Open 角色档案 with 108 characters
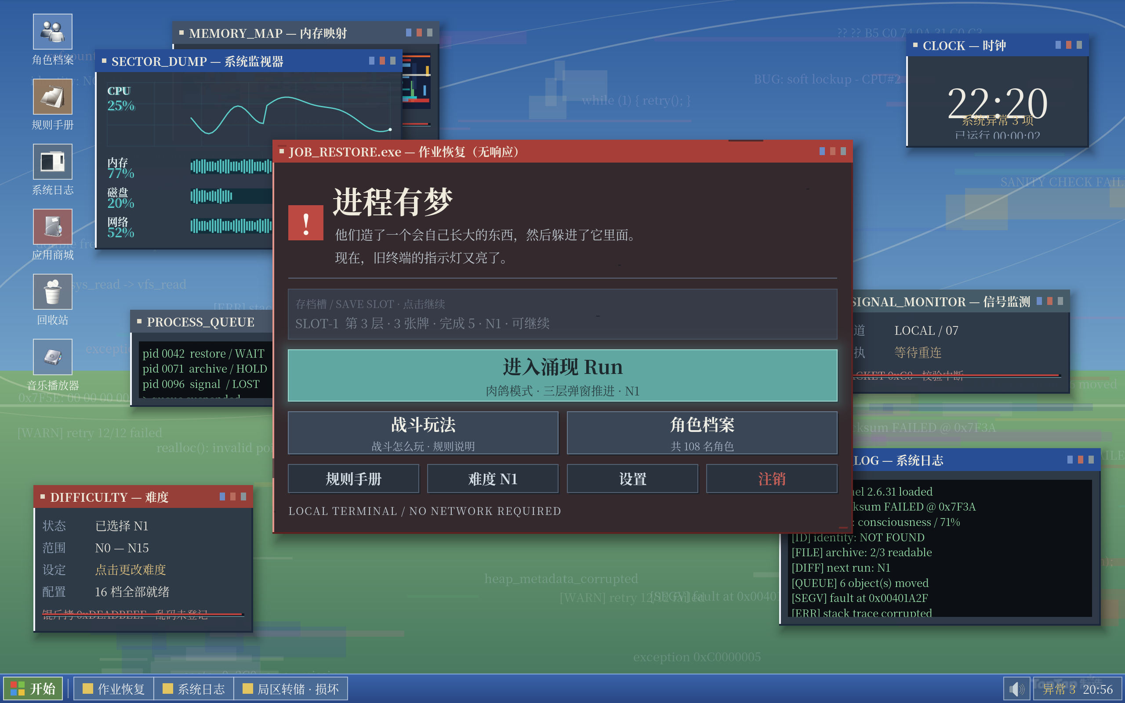Screen dimensions: 1125x703 (x=702, y=433)
